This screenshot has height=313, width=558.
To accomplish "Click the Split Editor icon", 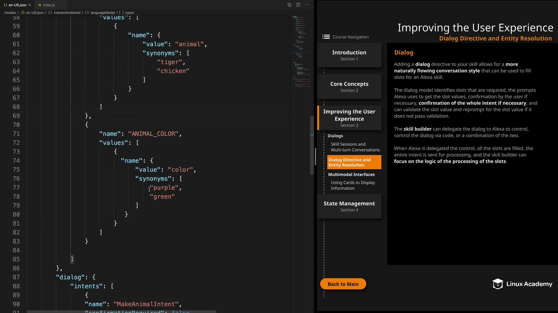I will (x=298, y=5).
